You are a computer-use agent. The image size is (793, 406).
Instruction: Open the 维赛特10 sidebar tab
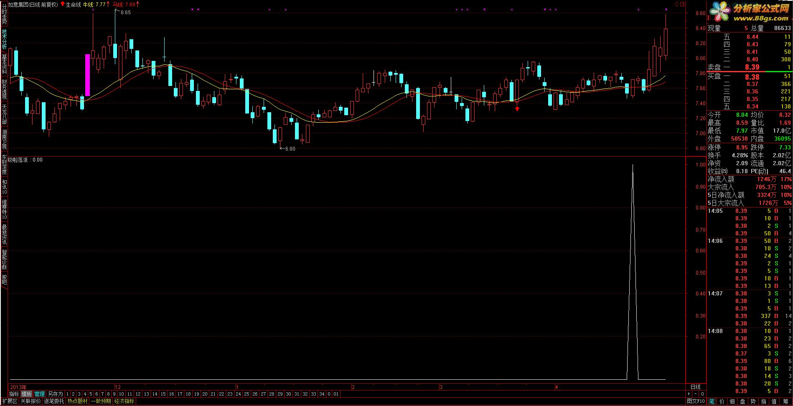(4, 209)
